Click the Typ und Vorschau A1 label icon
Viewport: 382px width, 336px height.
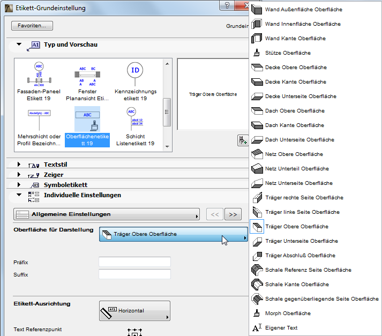pyautogui.click(x=34, y=46)
